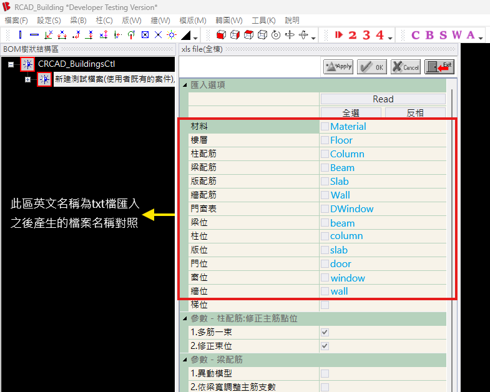Open overflow arrow after the red number 4
490x392 pixels.
(390, 38)
